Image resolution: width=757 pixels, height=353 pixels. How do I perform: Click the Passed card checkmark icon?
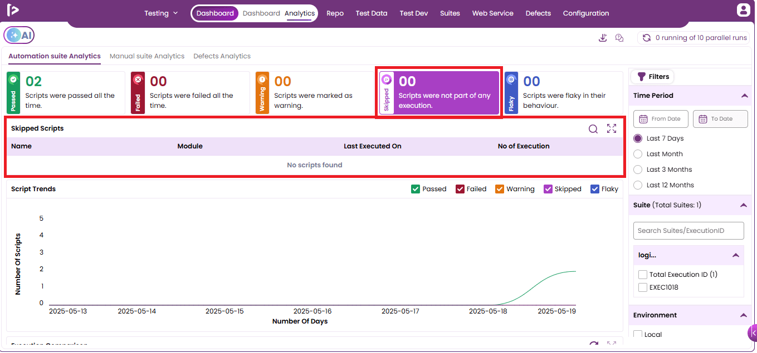click(x=13, y=79)
